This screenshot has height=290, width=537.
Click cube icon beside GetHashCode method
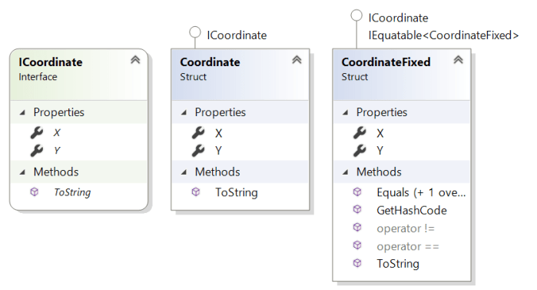(x=357, y=209)
